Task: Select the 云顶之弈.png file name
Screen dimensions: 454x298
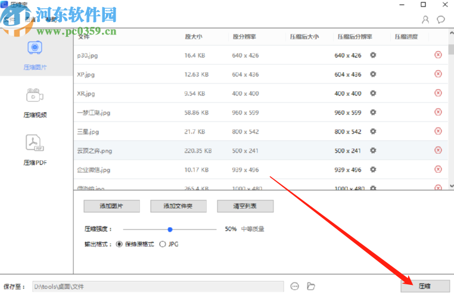Action: [94, 151]
